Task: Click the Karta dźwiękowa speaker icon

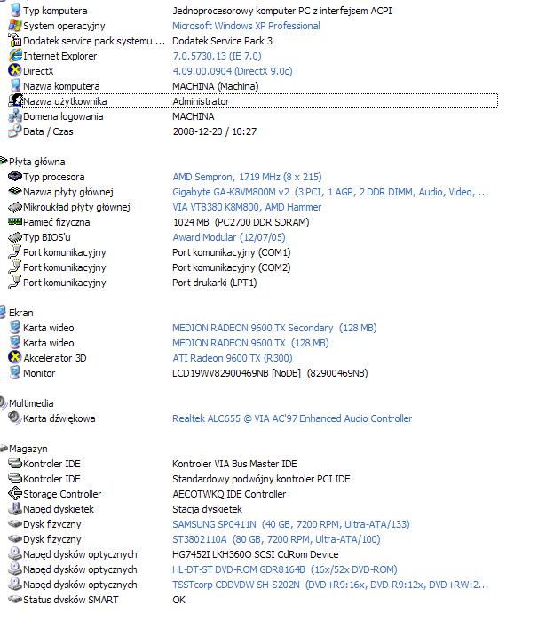Action: tap(14, 418)
